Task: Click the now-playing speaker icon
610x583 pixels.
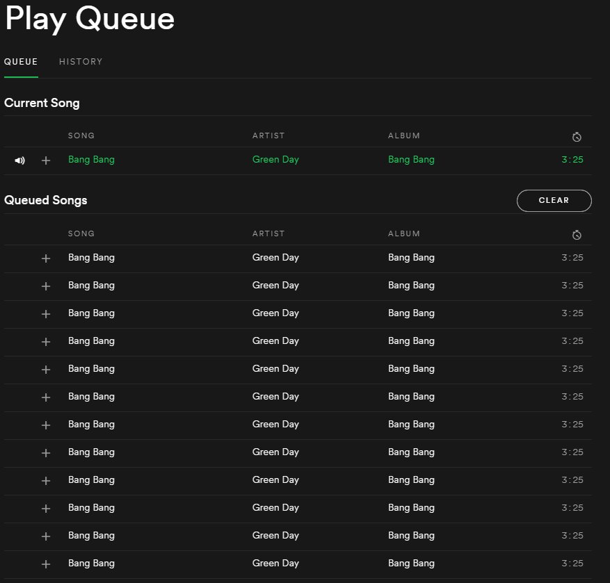Action: [x=20, y=160]
